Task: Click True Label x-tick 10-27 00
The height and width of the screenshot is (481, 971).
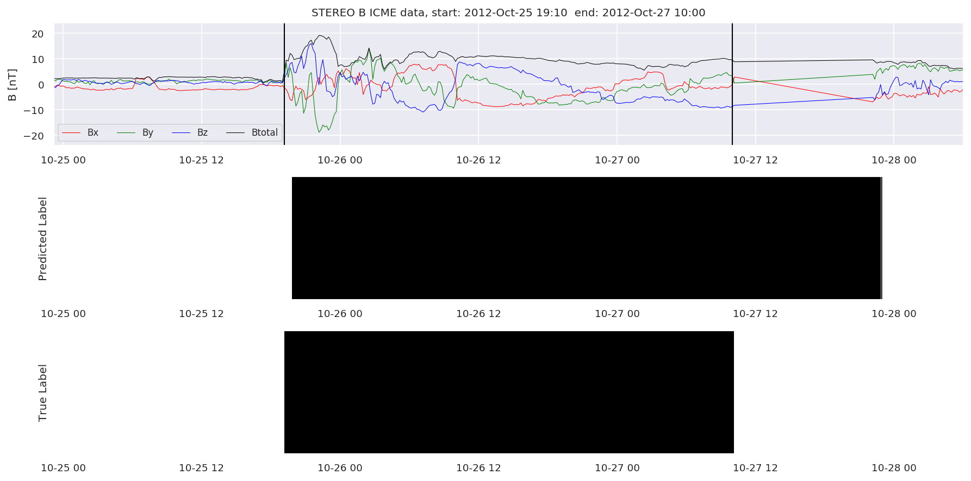Action: click(x=617, y=468)
